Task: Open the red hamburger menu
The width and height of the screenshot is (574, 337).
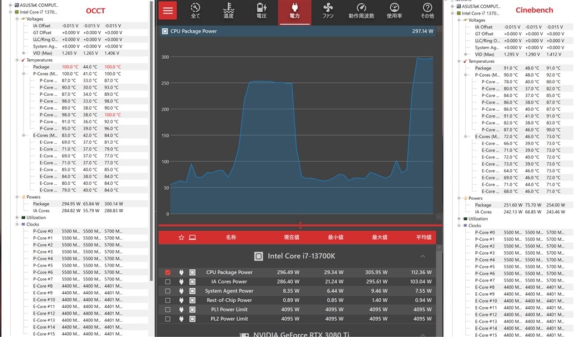Action: point(168,10)
